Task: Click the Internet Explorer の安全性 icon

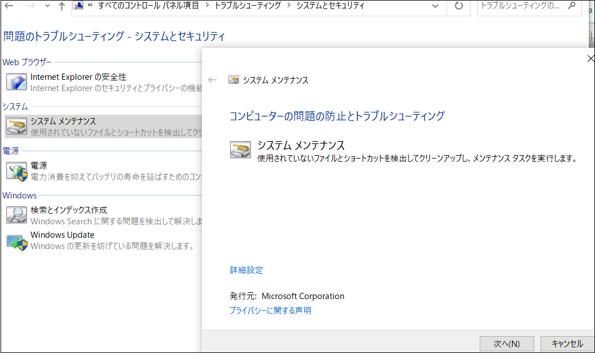Action: pos(16,82)
